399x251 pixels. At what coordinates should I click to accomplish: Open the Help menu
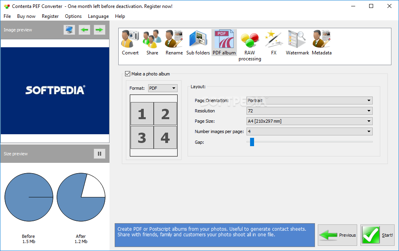click(120, 16)
